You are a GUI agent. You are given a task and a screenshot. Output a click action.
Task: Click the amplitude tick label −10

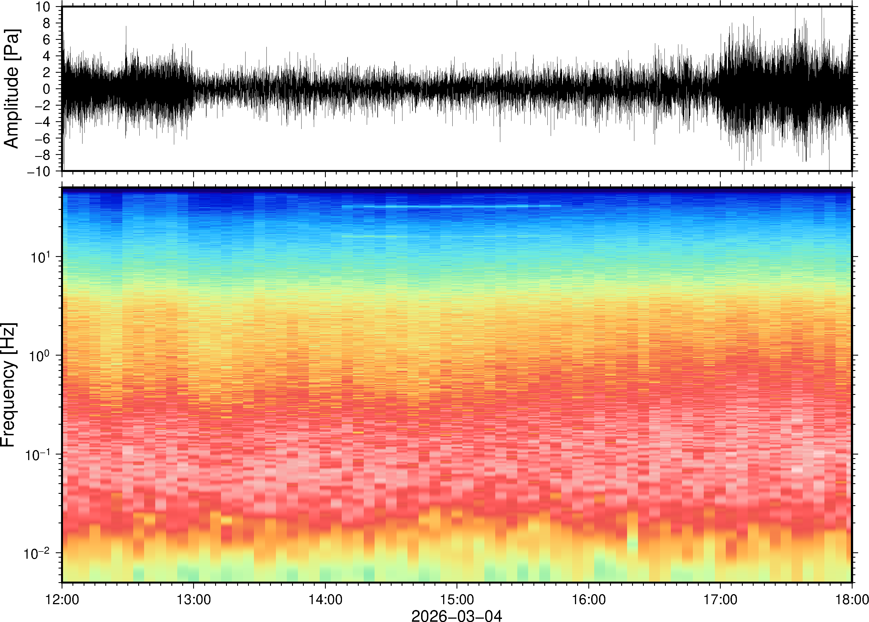coord(39,172)
